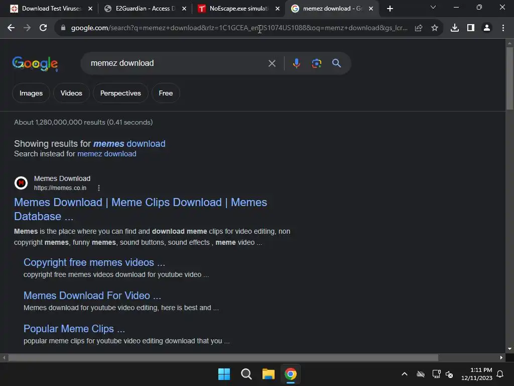Apply the Free filter chip

166,93
